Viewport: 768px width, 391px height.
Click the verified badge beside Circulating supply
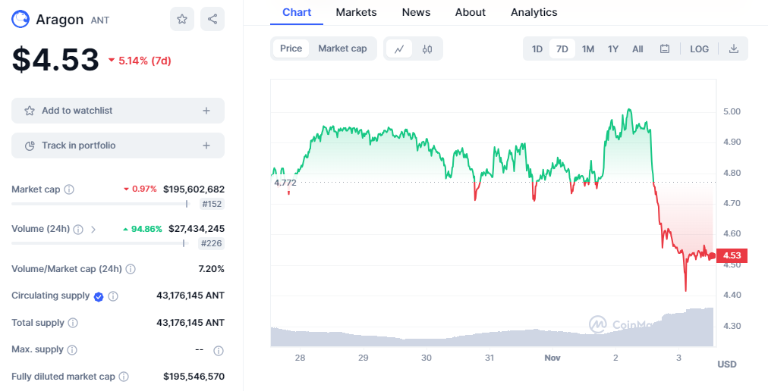tap(99, 296)
